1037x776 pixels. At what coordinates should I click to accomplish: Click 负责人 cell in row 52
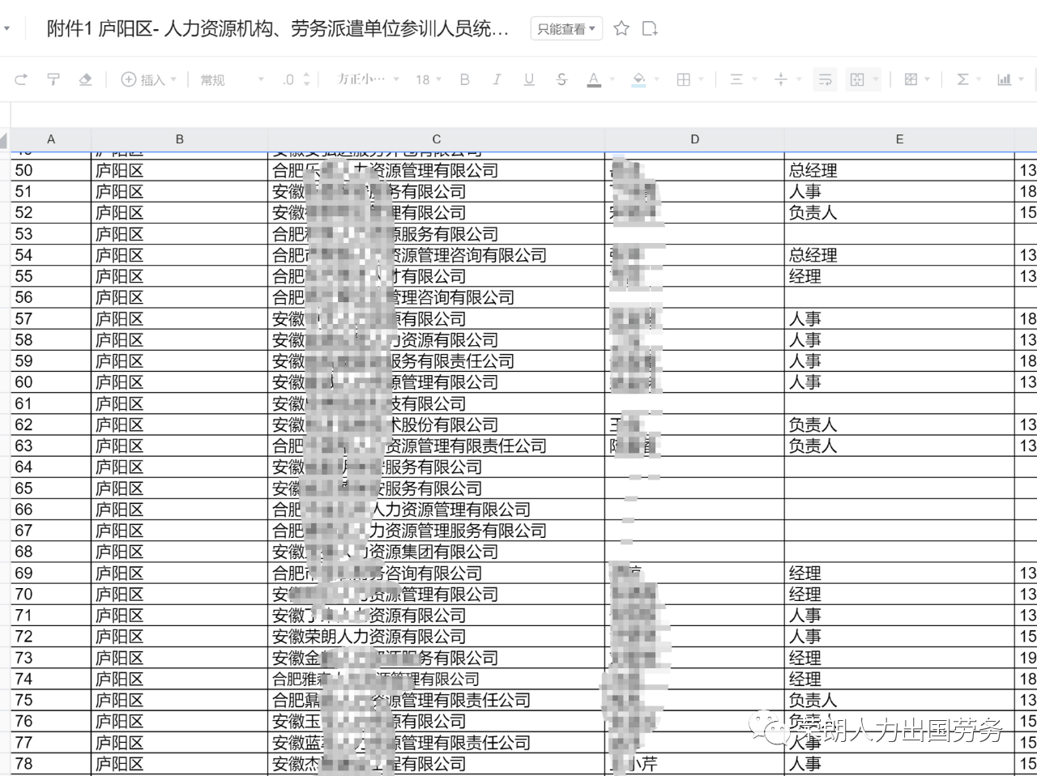(x=899, y=213)
